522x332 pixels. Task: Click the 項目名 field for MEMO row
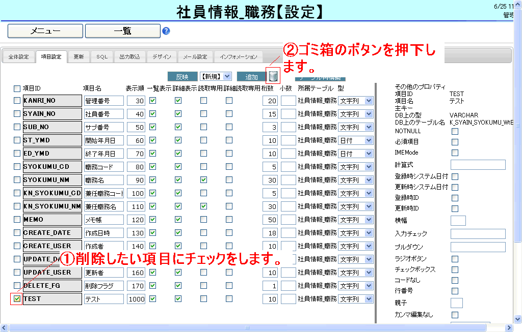point(104,220)
